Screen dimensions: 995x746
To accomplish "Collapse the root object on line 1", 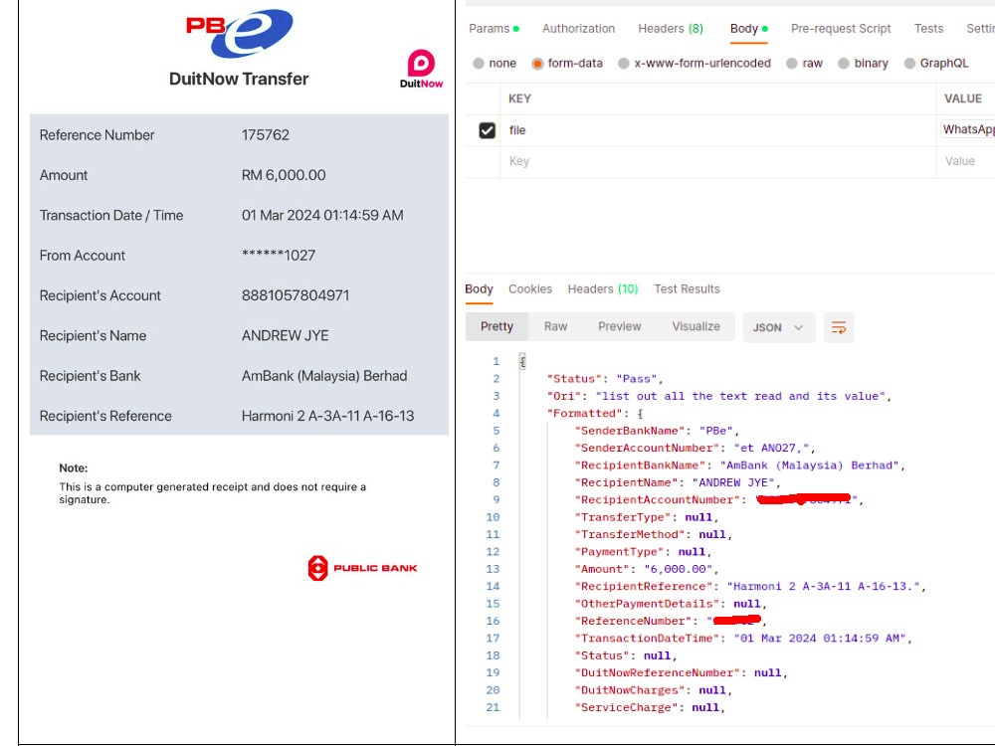I will 522,362.
